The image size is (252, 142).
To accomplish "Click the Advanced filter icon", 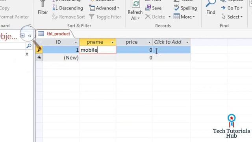I will click(x=92, y=8).
